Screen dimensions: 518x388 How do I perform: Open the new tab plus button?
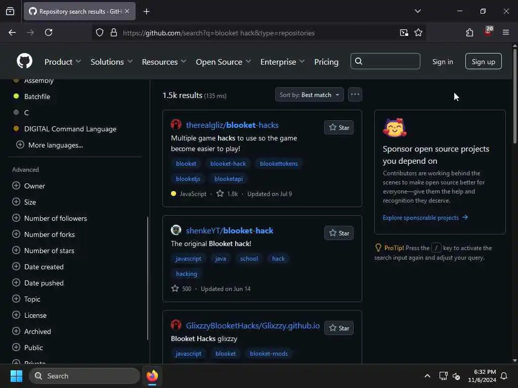point(146,12)
